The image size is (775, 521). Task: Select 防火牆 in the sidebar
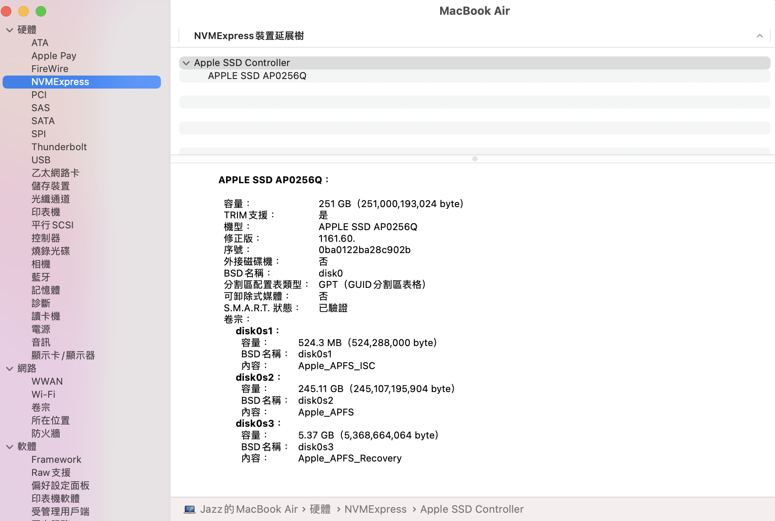pos(46,434)
